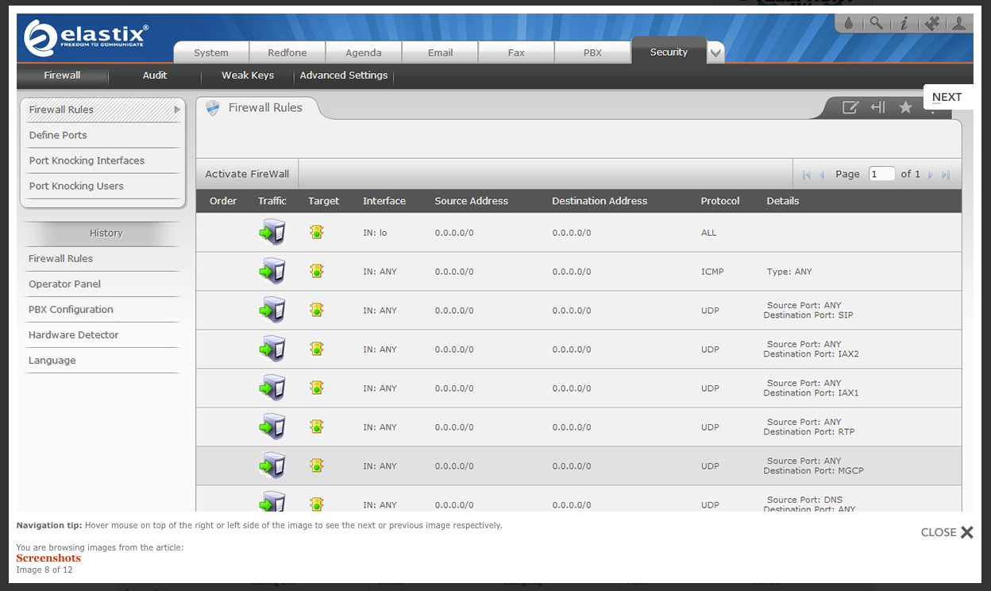This screenshot has height=591, width=991.
Task: Open the Weak Keys submenu
Action: tap(248, 75)
